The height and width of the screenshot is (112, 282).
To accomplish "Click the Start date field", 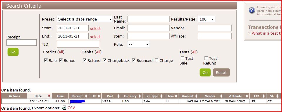I will click(73, 28).
